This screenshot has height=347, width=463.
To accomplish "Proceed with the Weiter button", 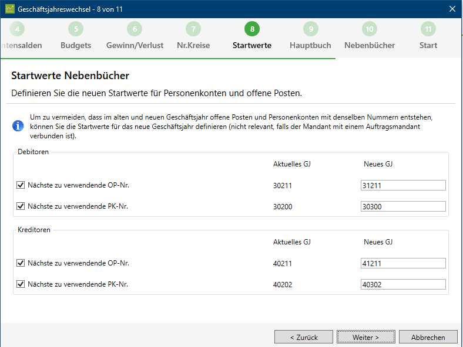I will (x=366, y=337).
